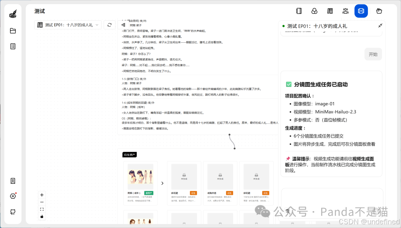Open the three overlapping circles icon
The image size is (401, 228).
point(314,11)
